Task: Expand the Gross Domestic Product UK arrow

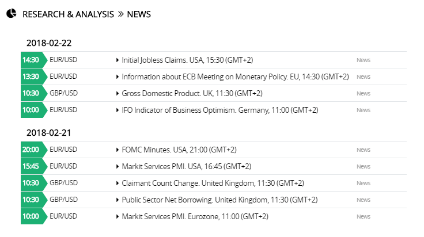Action: point(118,93)
